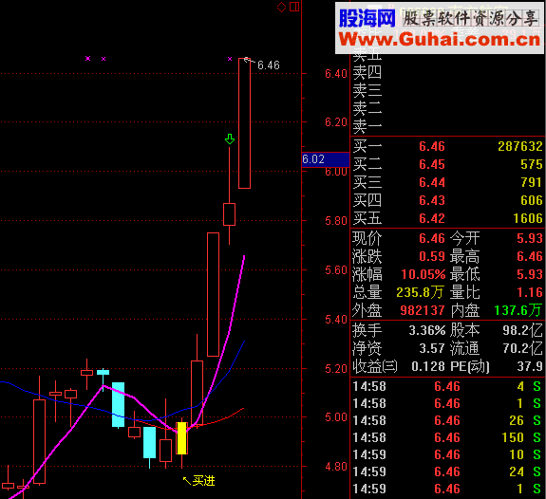The width and height of the screenshot is (546, 499).
Task: Select the leftmost magenta x marker
Action: (87, 59)
